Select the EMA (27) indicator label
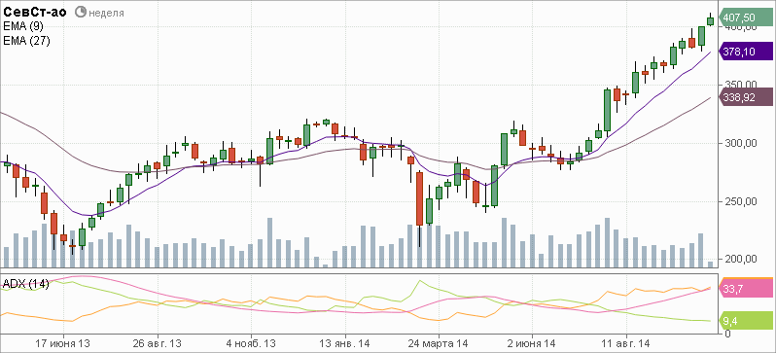This screenshot has width=776, height=353. point(26,41)
